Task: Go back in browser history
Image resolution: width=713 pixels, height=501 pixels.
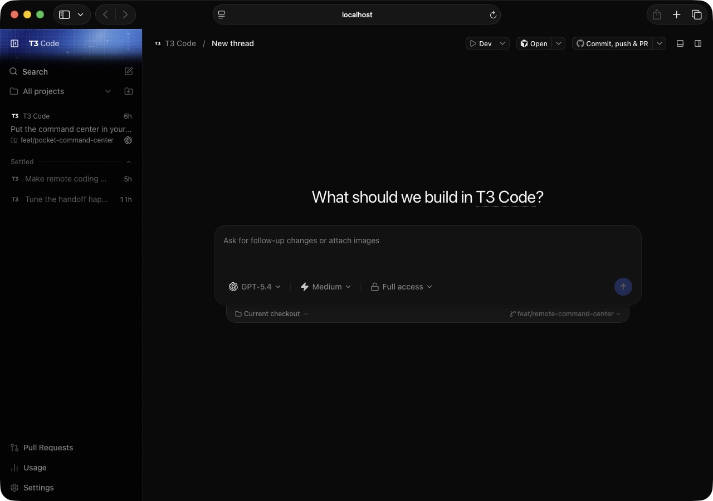Action: [105, 14]
